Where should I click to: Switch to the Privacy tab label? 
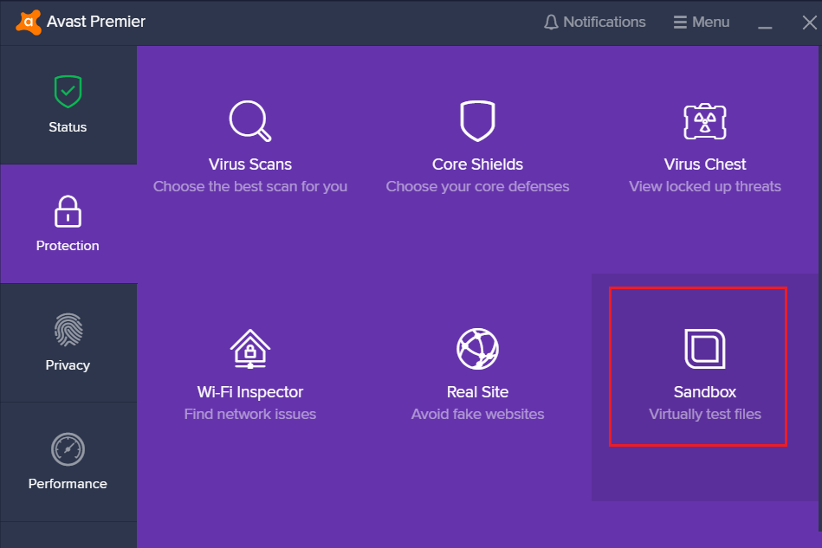tap(68, 365)
